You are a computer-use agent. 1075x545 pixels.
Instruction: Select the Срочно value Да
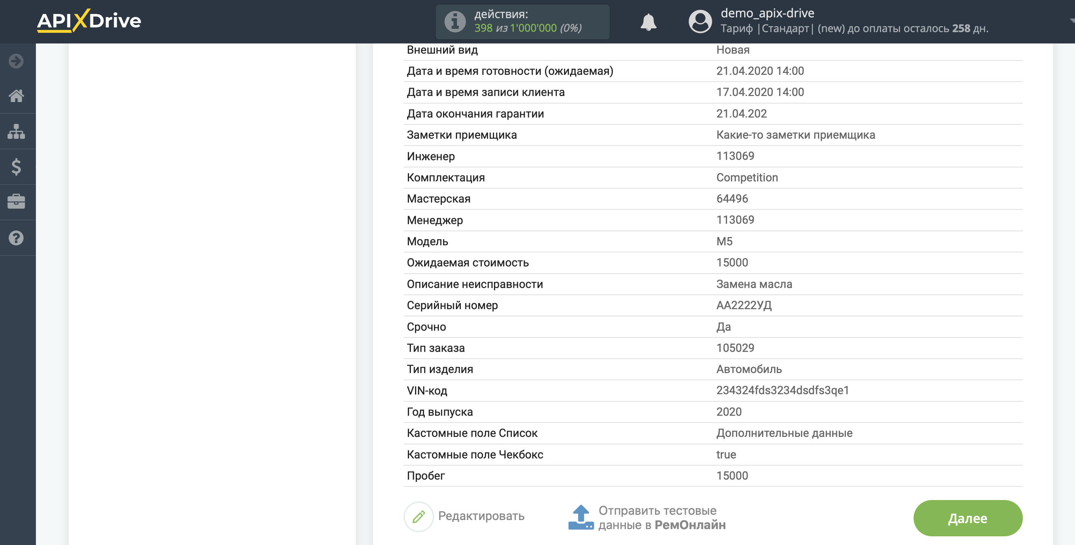723,327
